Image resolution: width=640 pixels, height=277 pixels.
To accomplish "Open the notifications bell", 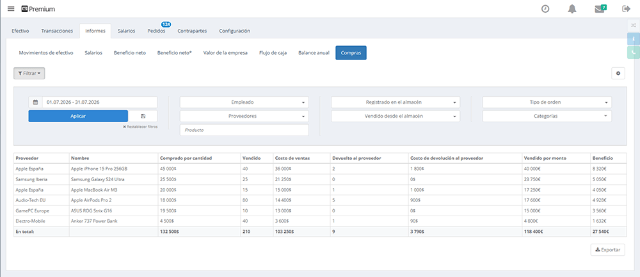I will coord(572,9).
